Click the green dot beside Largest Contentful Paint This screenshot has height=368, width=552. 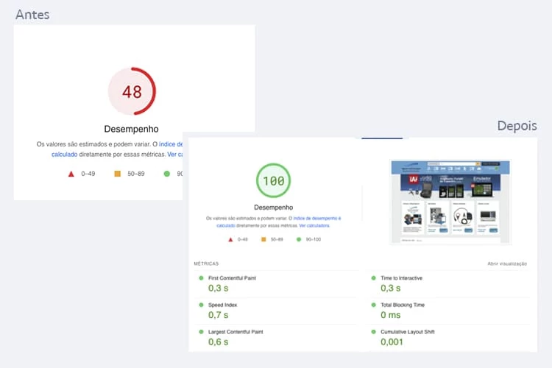[201, 332]
